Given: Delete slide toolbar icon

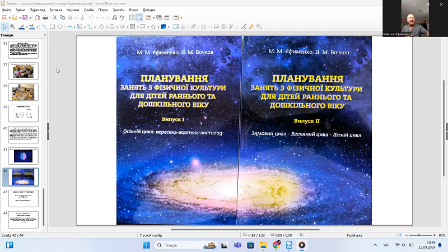Looking at the screenshot, I should 167,18.
